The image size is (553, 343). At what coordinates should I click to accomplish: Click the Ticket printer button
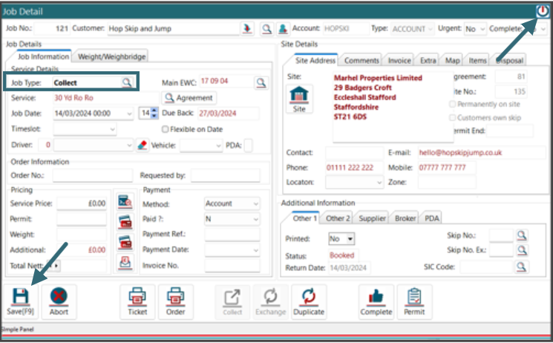pos(137,301)
